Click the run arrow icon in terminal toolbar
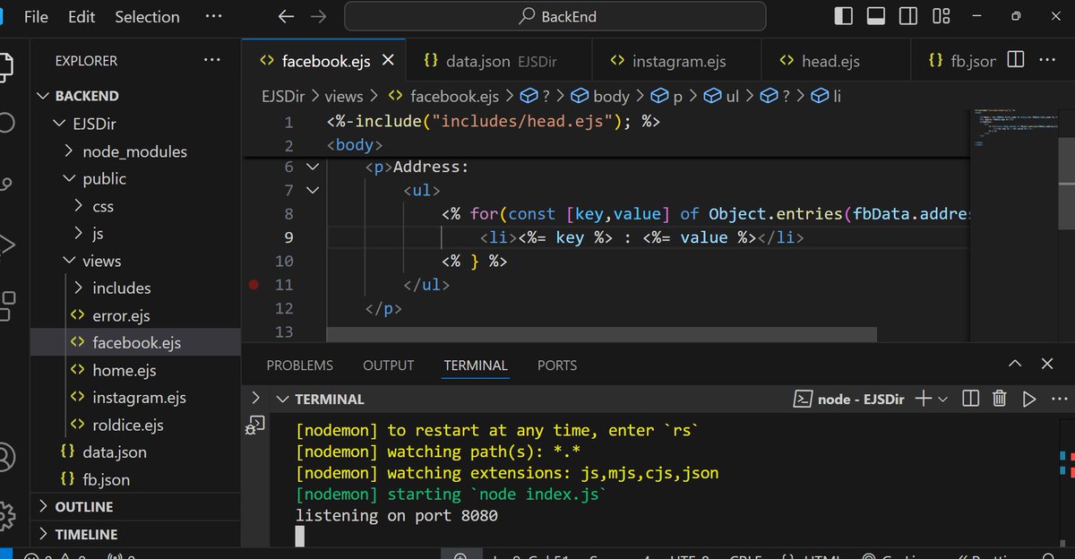 [x=1029, y=400]
